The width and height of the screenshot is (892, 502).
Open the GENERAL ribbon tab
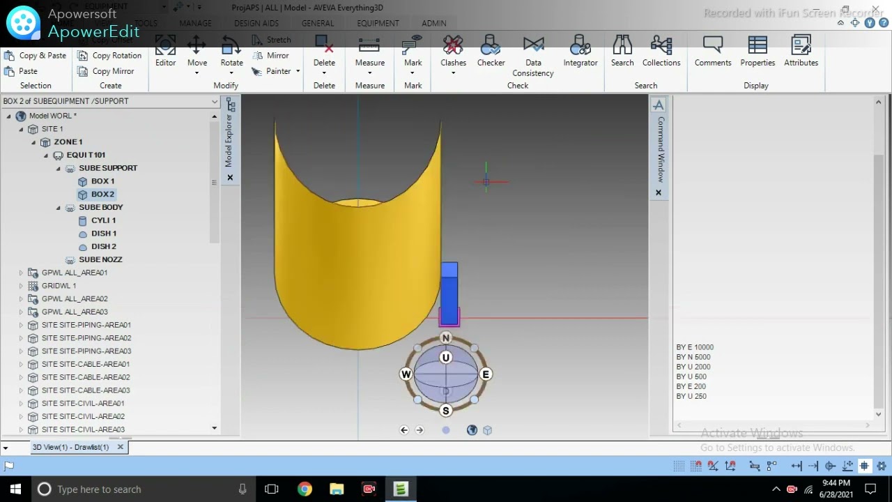318,23
